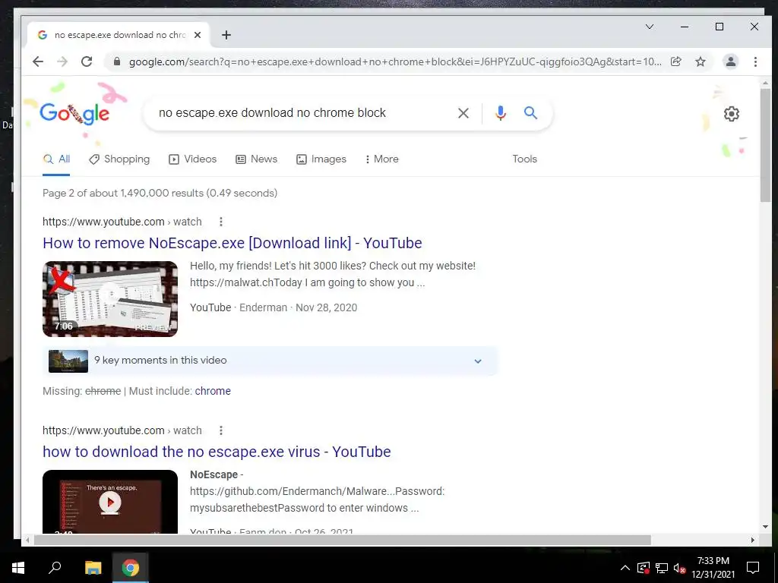This screenshot has width=778, height=583.
Task: Open the More search categories menu
Action: [381, 159]
